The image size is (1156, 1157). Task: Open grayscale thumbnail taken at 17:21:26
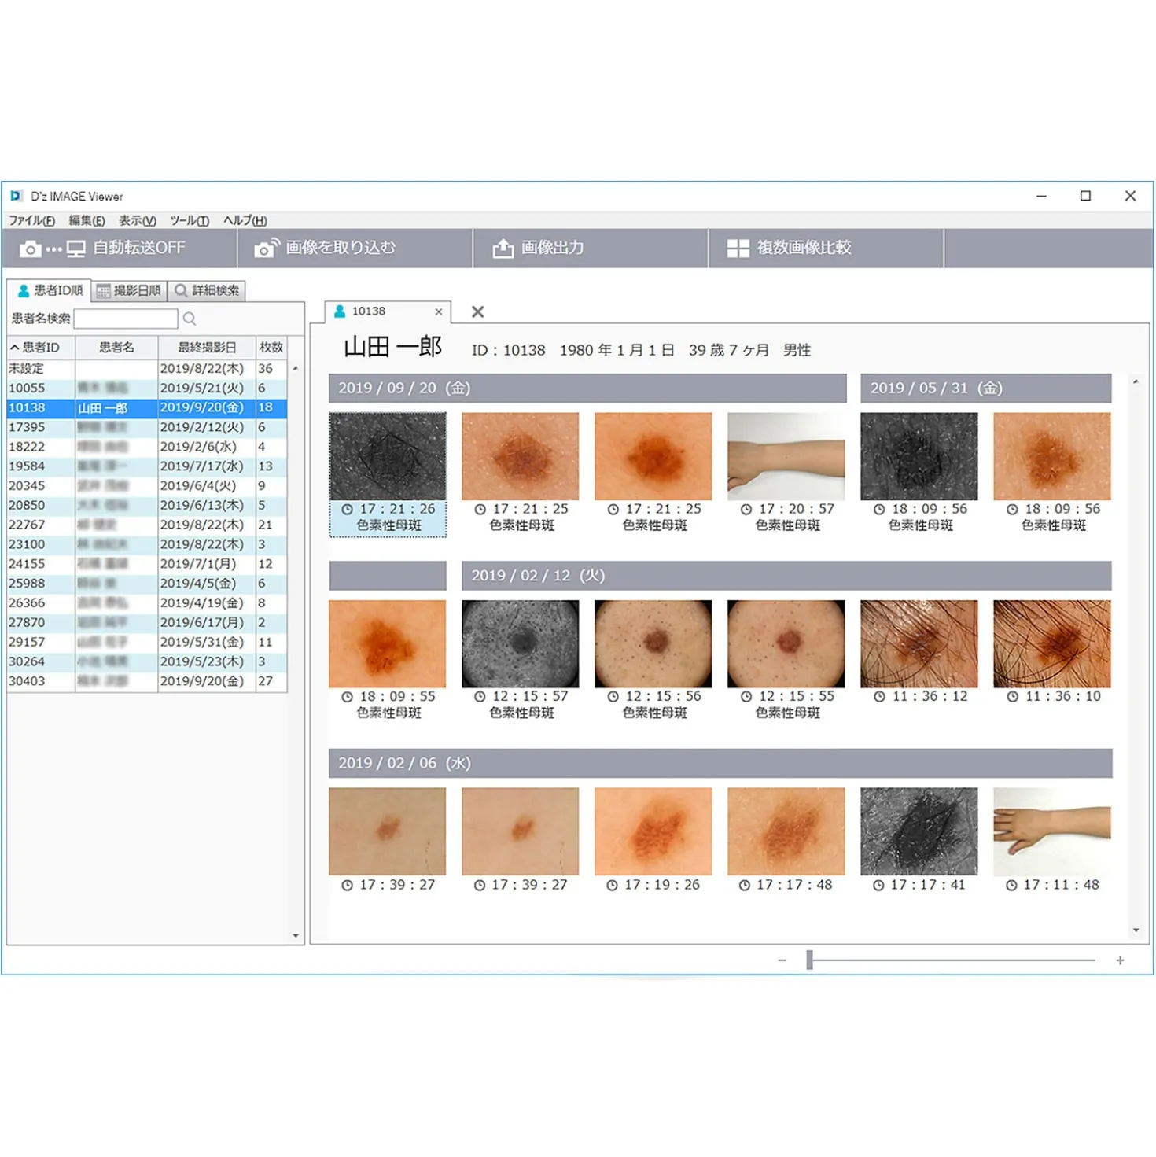pyautogui.click(x=388, y=456)
